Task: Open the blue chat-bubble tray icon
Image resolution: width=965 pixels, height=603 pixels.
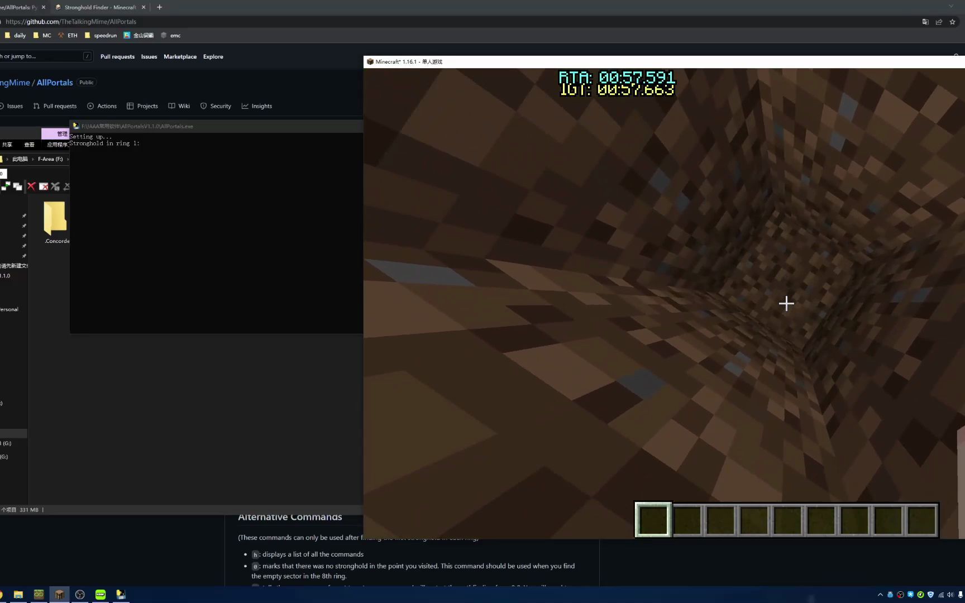Action: point(910,595)
